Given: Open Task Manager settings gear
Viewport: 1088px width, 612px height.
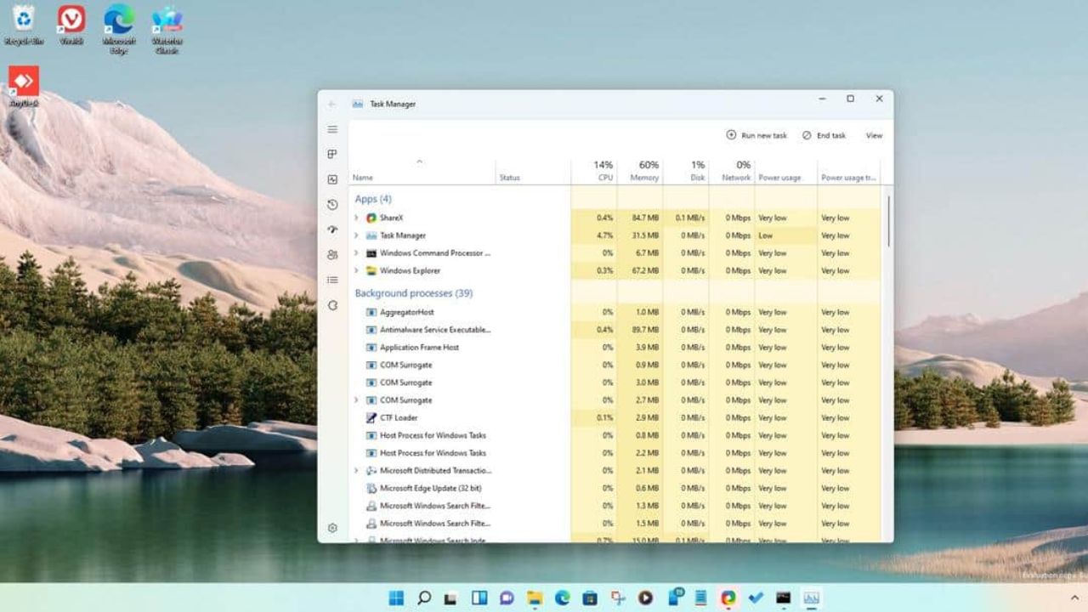Looking at the screenshot, I should [332, 528].
